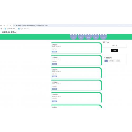Select the highlighted 全部 announcement type filter

(106, 61)
